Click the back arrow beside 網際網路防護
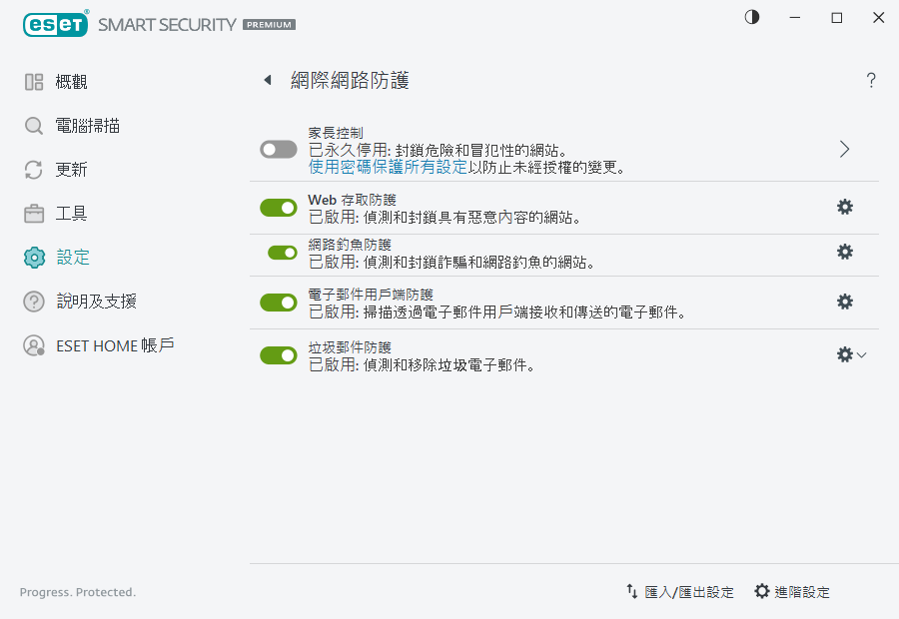Viewport: 899px width, 619px height. 267,81
